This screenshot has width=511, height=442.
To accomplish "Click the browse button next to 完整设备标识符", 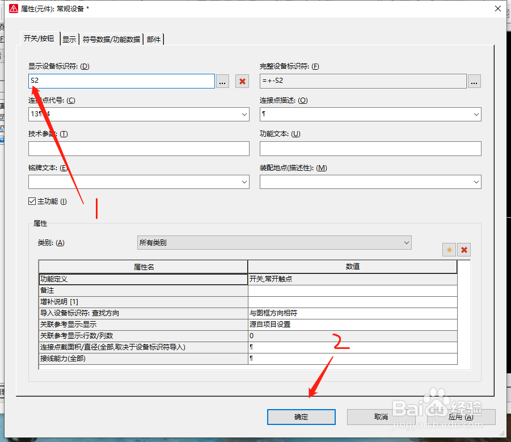I will click(474, 82).
